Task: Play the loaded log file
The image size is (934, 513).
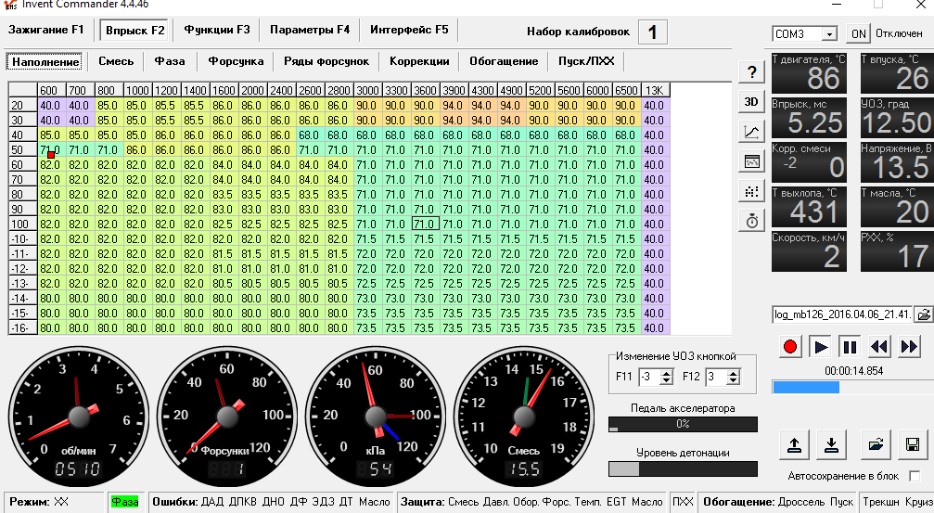Action: [820, 347]
